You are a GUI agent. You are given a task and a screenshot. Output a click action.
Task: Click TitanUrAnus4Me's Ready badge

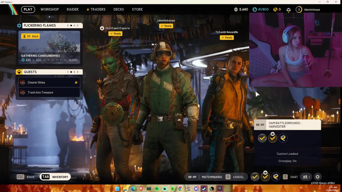click(x=227, y=38)
